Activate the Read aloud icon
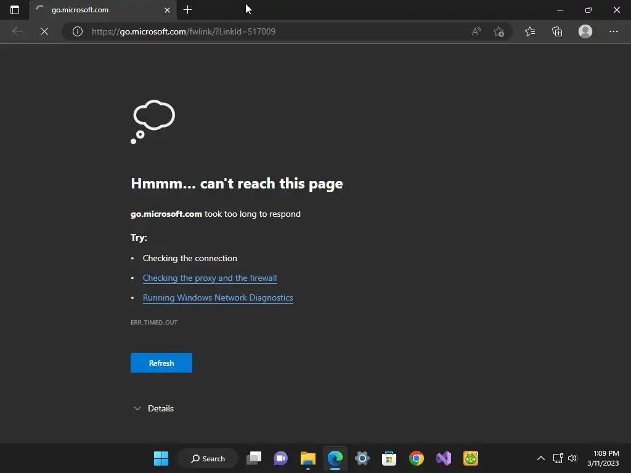631x473 pixels. (476, 31)
